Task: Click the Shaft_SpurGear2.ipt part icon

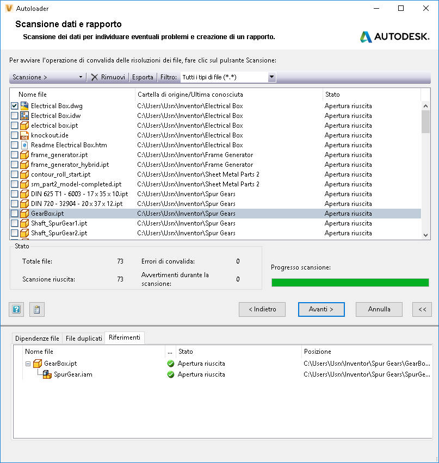Action: coord(24,233)
